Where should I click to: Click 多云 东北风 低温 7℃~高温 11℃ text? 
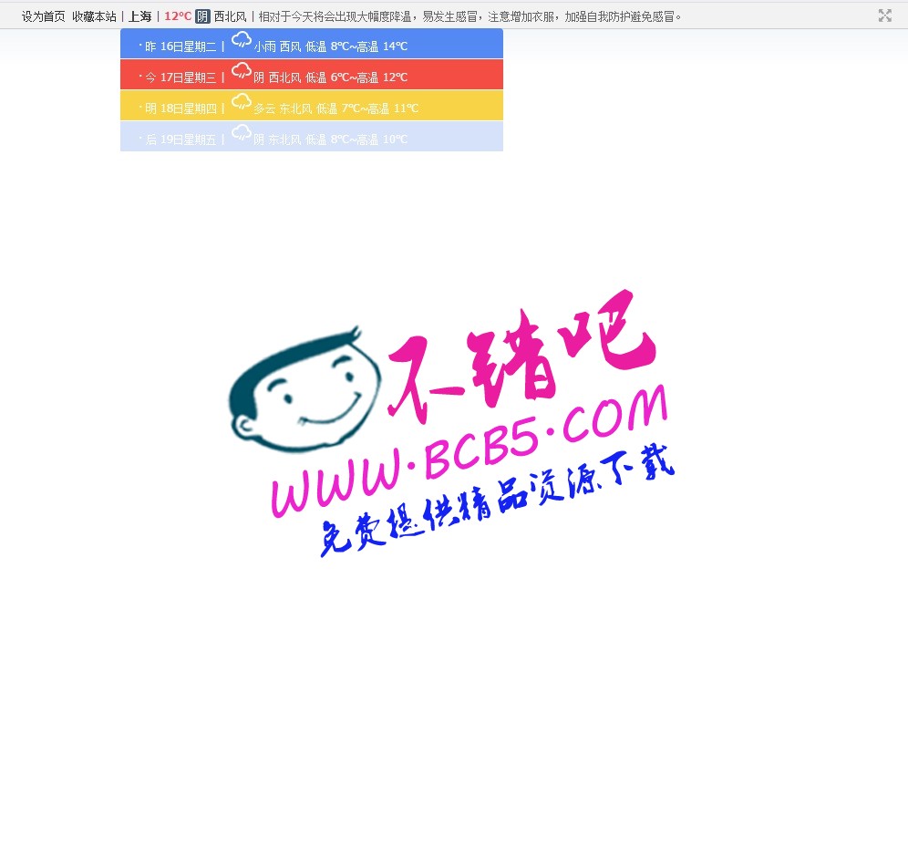335,108
